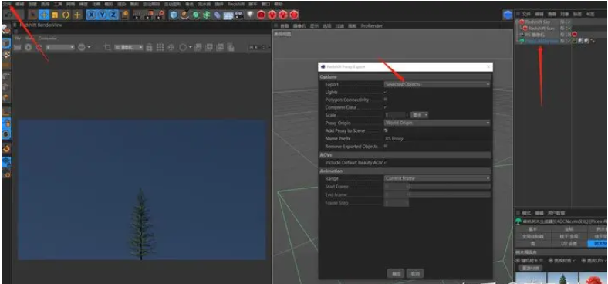Click the Camera object toolbar icon
Screen dimensions: 608x284
coord(238,15)
